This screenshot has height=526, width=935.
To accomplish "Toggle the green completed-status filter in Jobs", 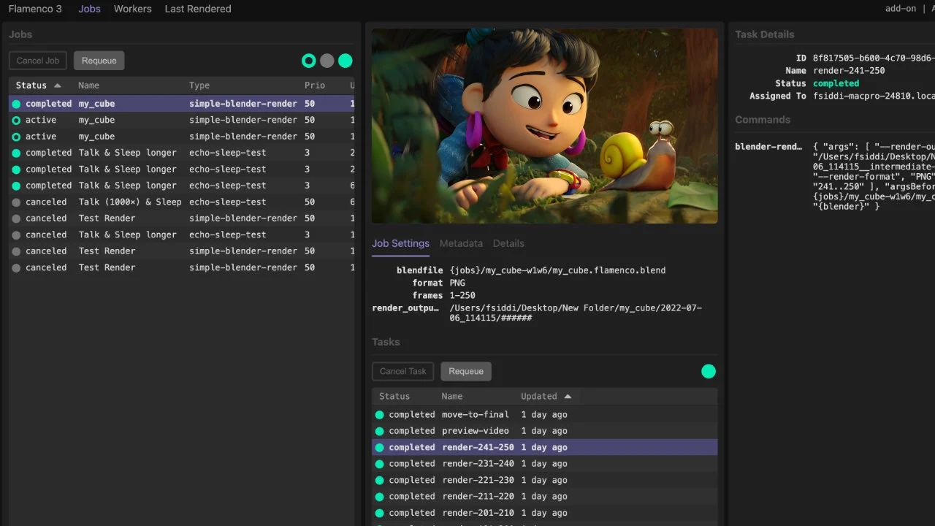I will tap(346, 61).
